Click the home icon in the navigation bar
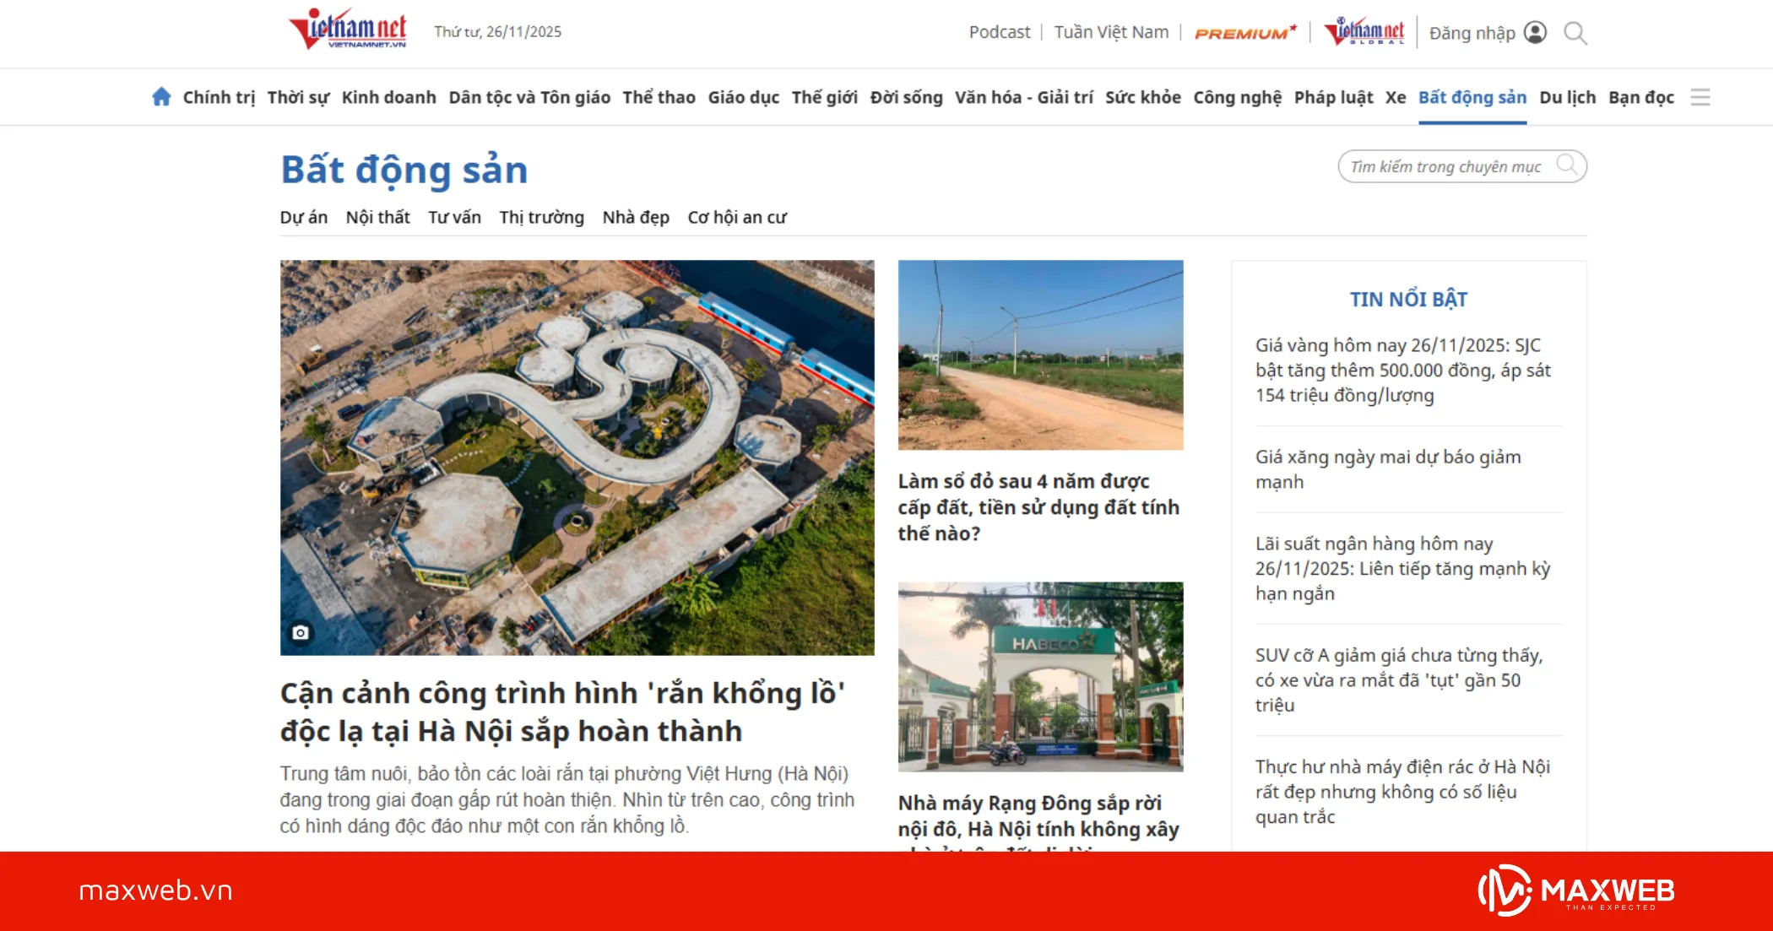The height and width of the screenshot is (931, 1773). [161, 96]
